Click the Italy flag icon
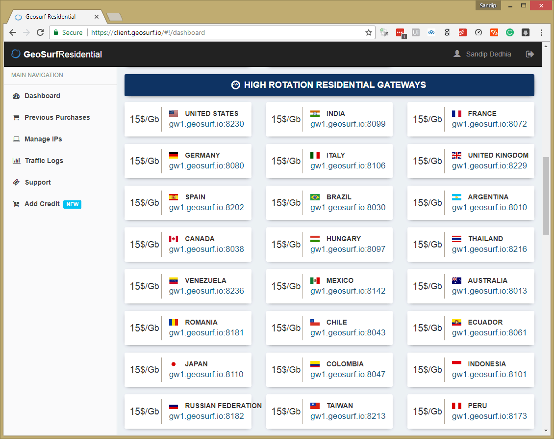Screen dimensions: 554x439 315,155
